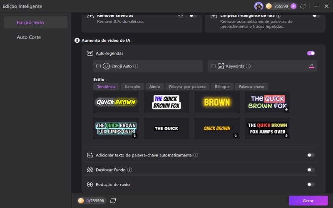
Task: Click the refresh icon beside the top credit balance
Action: pyautogui.click(x=303, y=6)
